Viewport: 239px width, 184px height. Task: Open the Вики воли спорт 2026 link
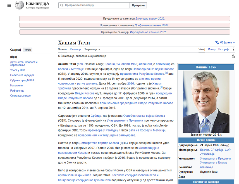pos(150,18)
